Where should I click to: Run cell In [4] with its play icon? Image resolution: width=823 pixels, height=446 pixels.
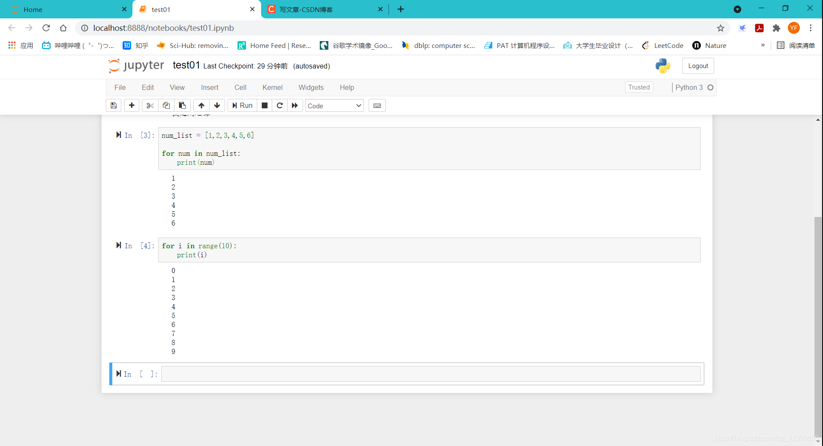[x=119, y=245]
